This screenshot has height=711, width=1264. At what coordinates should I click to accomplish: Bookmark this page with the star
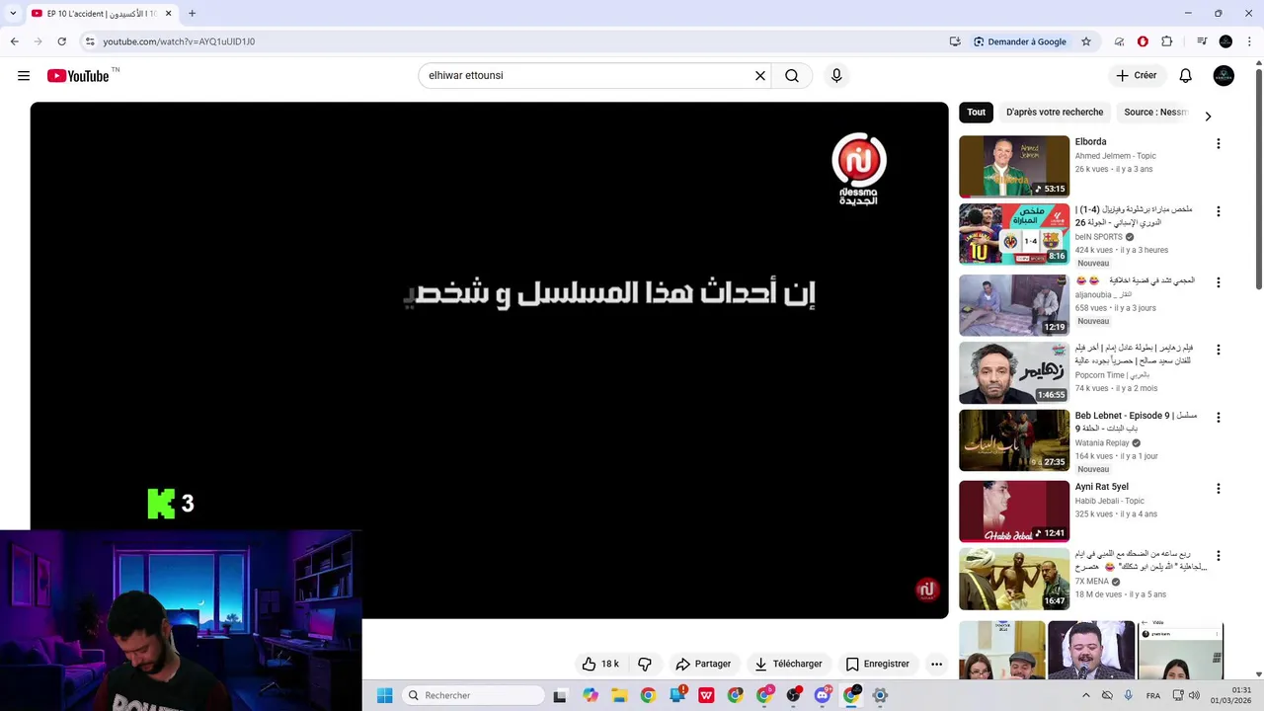(1086, 41)
